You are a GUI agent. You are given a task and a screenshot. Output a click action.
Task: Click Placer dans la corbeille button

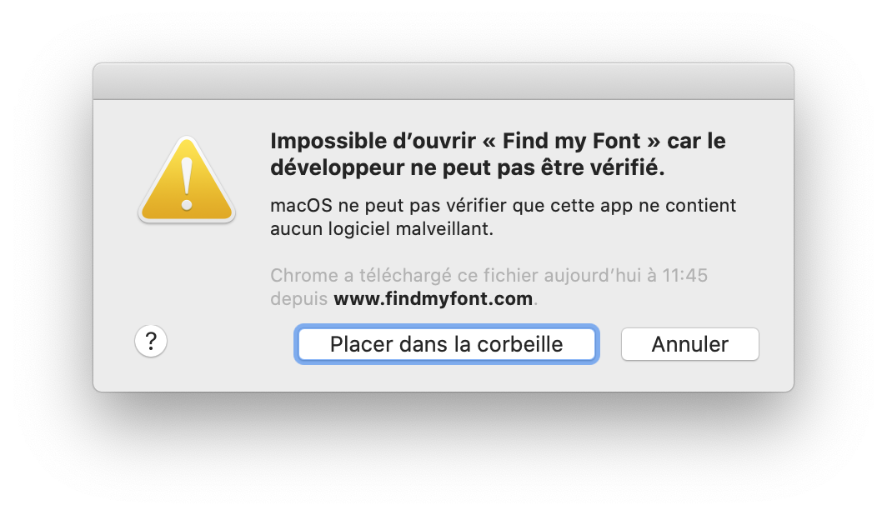click(x=446, y=344)
